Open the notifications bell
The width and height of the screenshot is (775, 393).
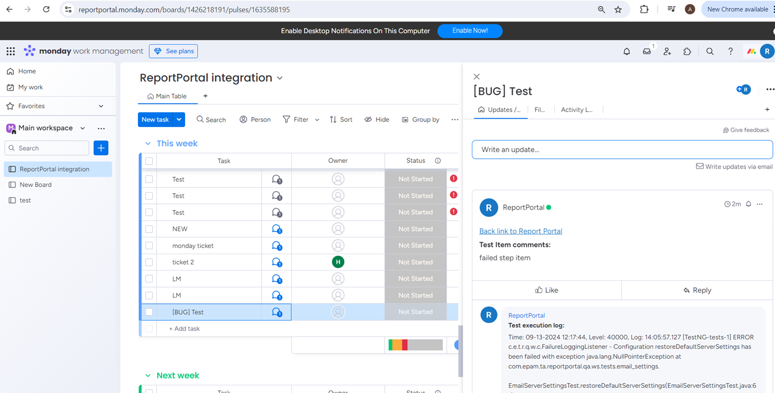click(x=626, y=51)
